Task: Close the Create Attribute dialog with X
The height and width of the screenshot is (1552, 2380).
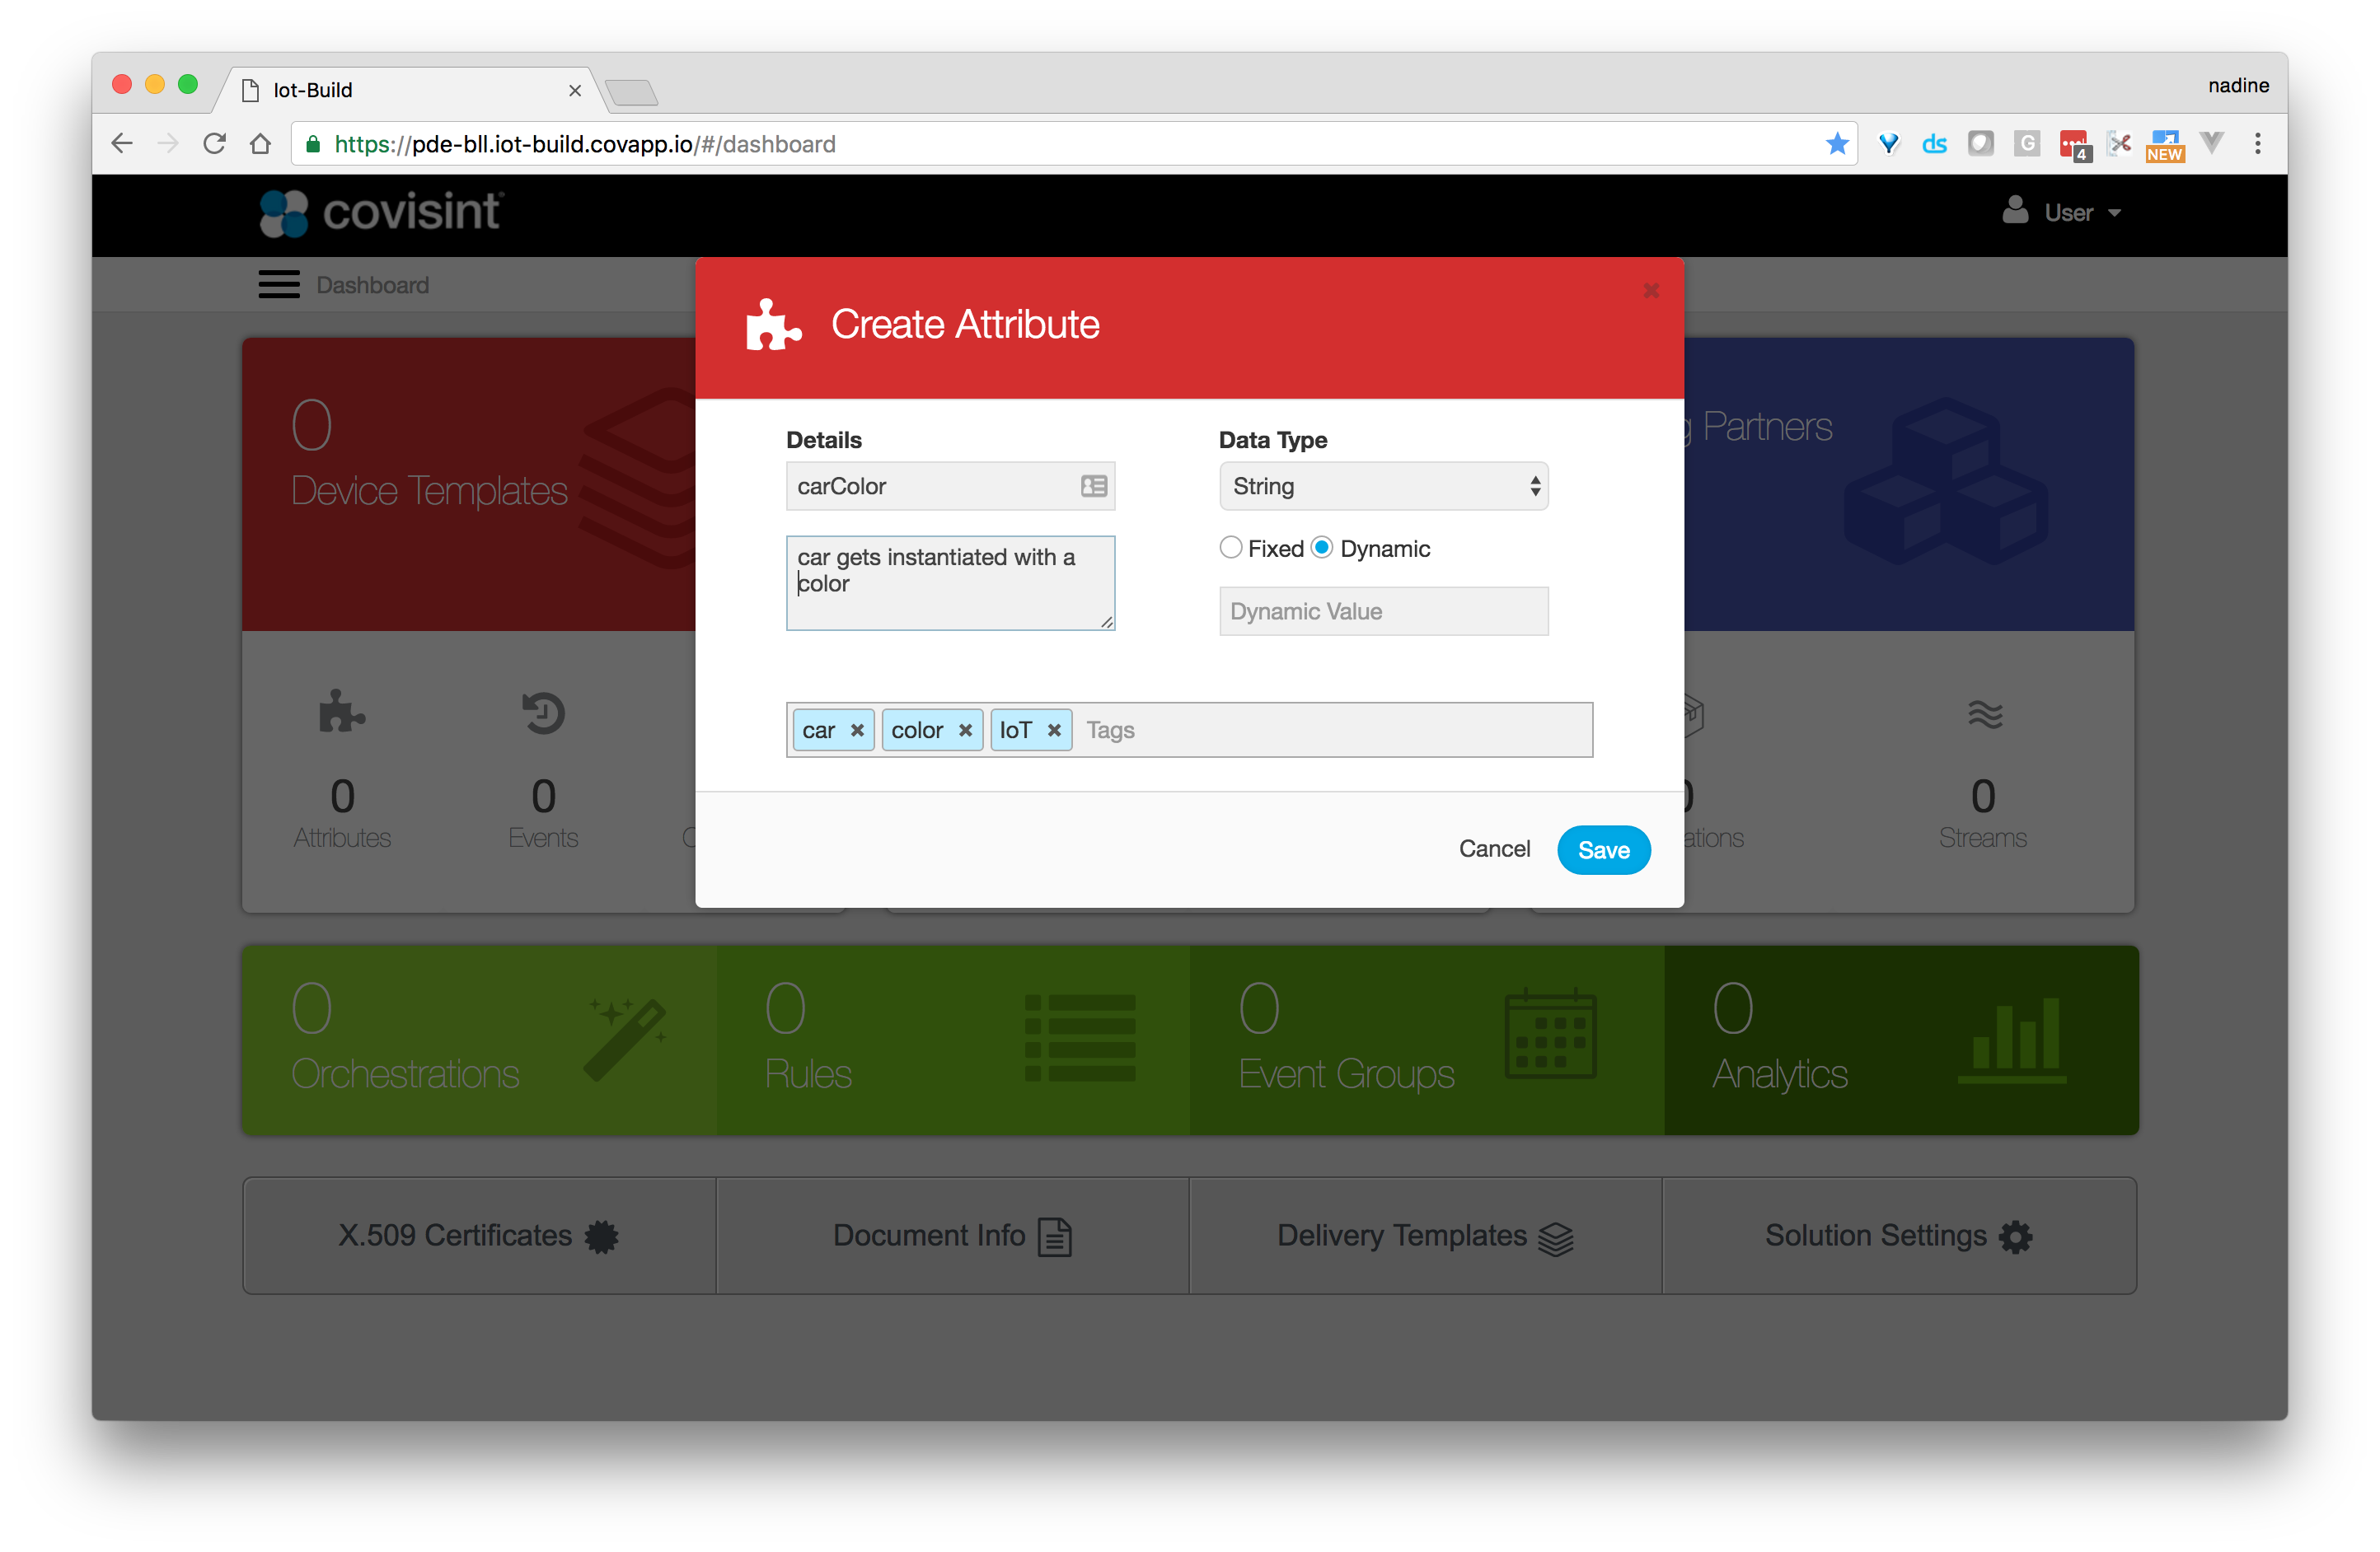Action: click(1651, 291)
